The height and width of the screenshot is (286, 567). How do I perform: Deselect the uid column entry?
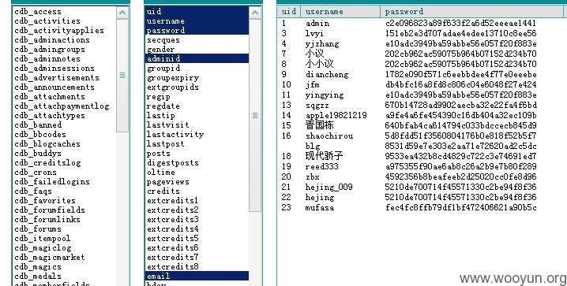pyautogui.click(x=197, y=12)
